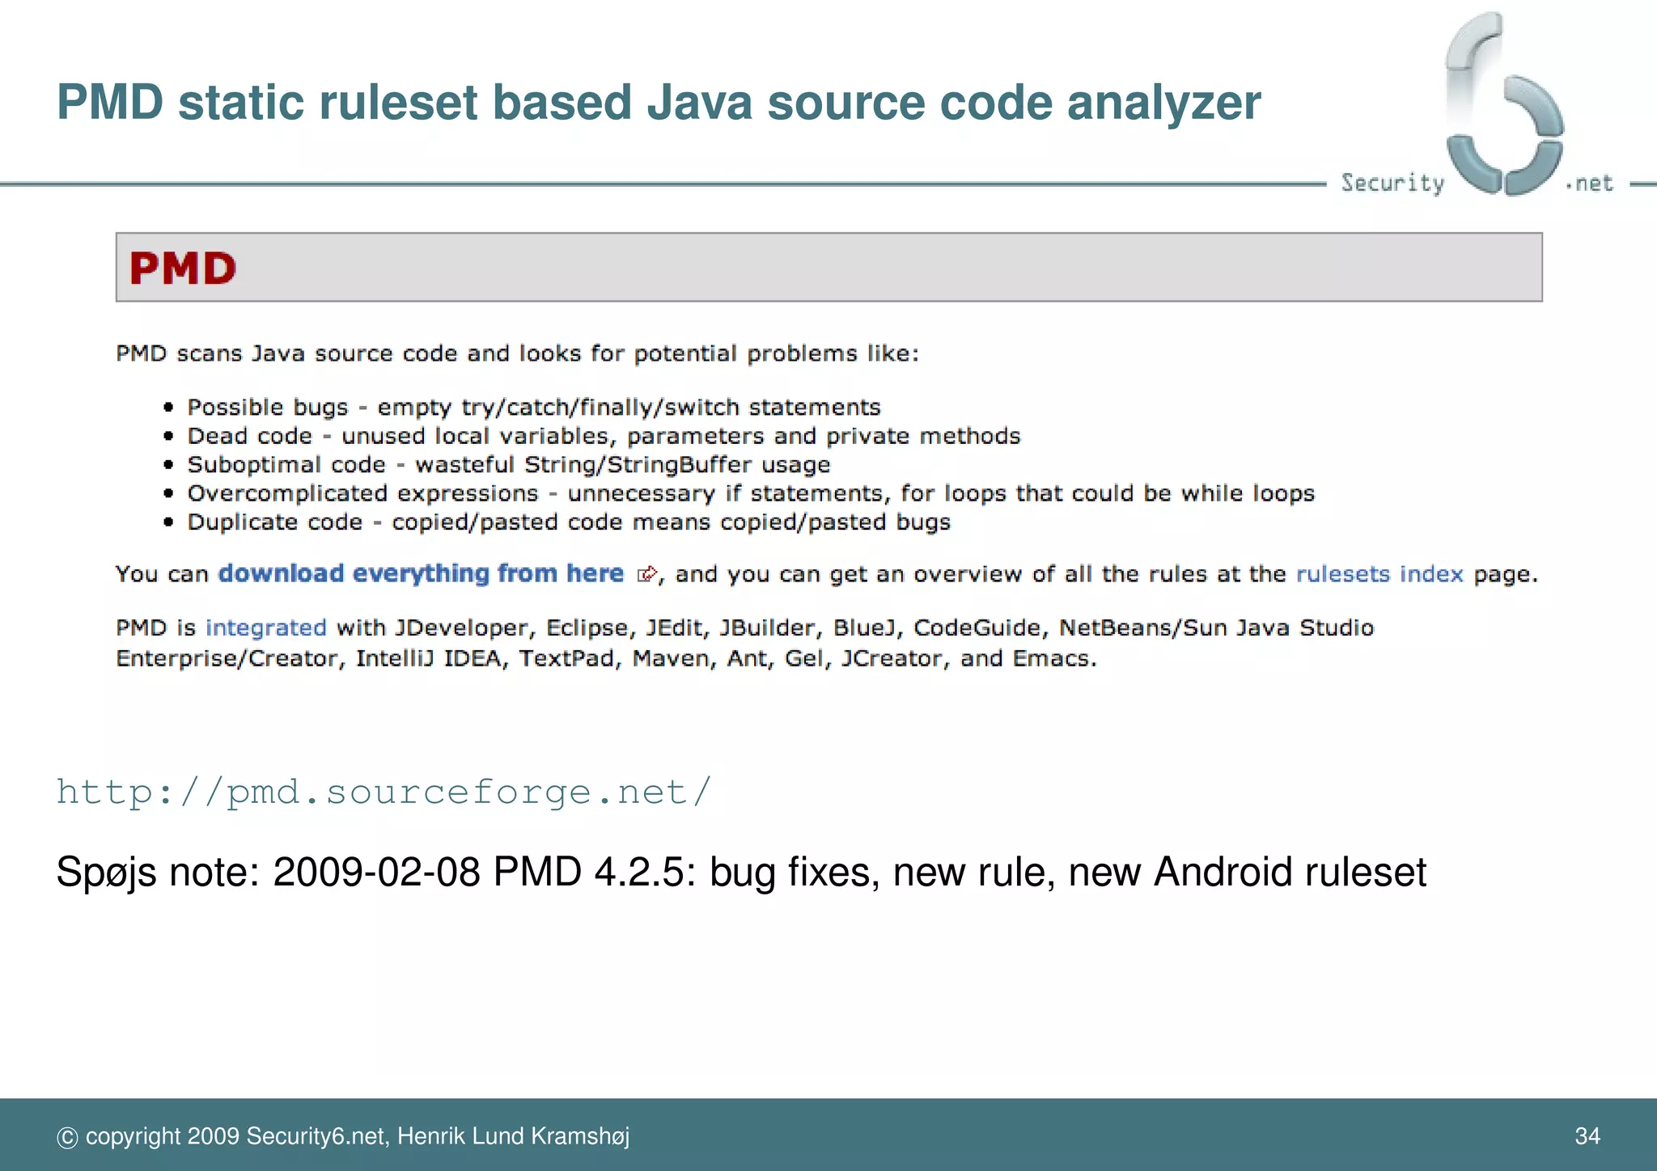Click the page number 34
Viewport: 1657px width, 1171px height.
(1587, 1136)
